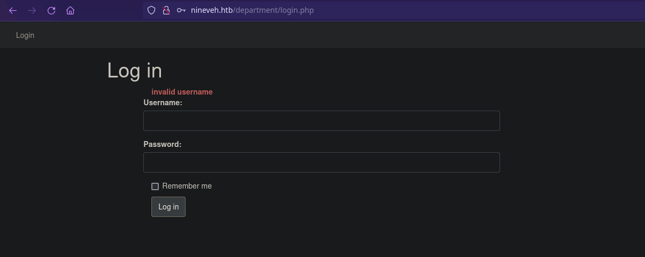
Task: Reload the current page
Action: coord(51,11)
